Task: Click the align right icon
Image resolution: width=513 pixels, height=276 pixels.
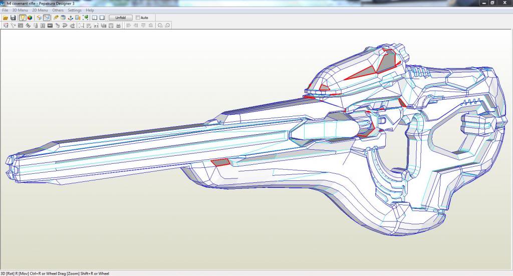Action: [136, 26]
